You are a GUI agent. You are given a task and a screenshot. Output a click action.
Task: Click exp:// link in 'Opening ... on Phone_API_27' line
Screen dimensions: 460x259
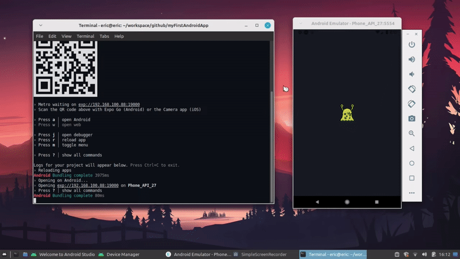click(88, 185)
